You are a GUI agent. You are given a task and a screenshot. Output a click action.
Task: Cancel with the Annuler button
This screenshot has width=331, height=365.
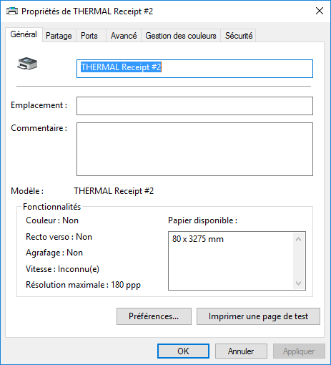pyautogui.click(x=241, y=351)
